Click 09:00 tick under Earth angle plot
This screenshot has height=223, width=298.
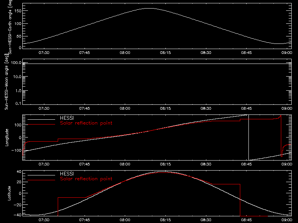tap(286, 52)
